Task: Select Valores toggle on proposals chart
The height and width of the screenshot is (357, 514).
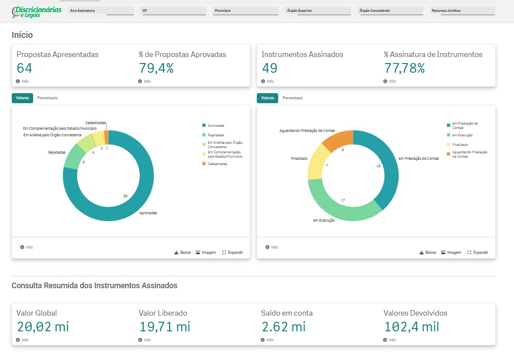Action: pyautogui.click(x=22, y=98)
